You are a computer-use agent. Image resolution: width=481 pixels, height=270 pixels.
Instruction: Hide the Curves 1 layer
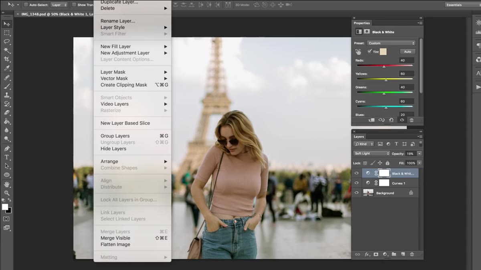point(357,183)
